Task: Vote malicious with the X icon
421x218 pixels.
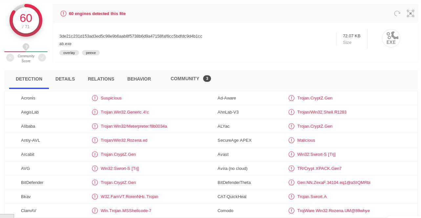Action: tap(10, 58)
